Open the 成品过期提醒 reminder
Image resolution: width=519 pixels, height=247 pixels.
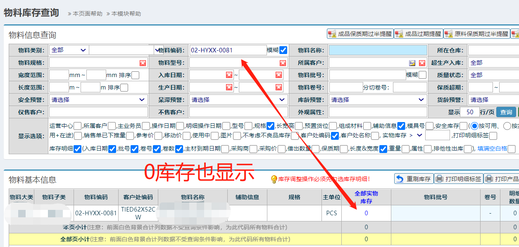tap(419, 34)
